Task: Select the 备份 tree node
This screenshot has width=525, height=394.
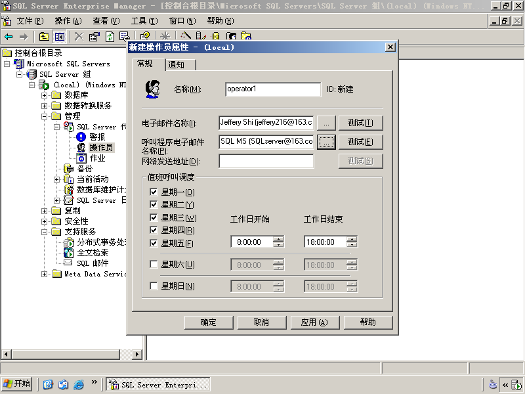Action: (x=85, y=169)
